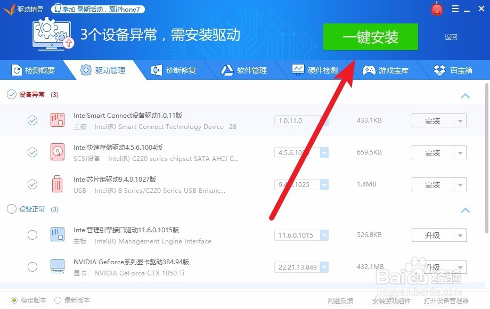Click 安装 for Intel芯片组驱动
490x309 pixels.
(x=433, y=184)
